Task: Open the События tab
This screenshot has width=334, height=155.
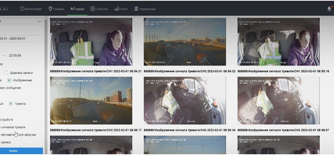Action: click(99, 9)
